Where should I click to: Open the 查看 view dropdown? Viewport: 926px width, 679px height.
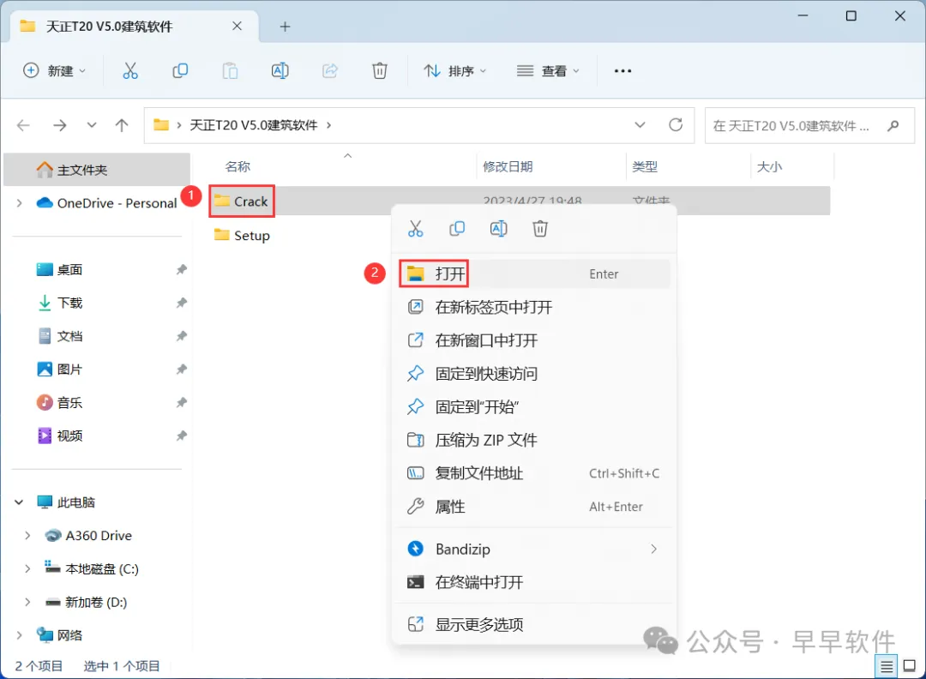click(548, 71)
